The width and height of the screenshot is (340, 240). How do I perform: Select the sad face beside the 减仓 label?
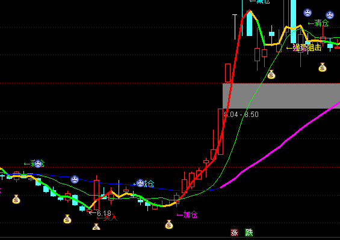point(140,183)
